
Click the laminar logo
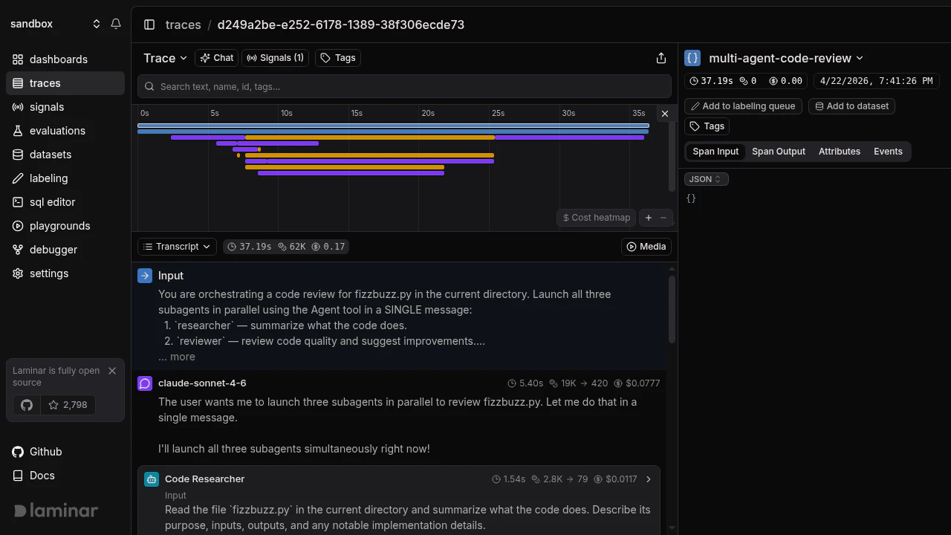(56, 510)
